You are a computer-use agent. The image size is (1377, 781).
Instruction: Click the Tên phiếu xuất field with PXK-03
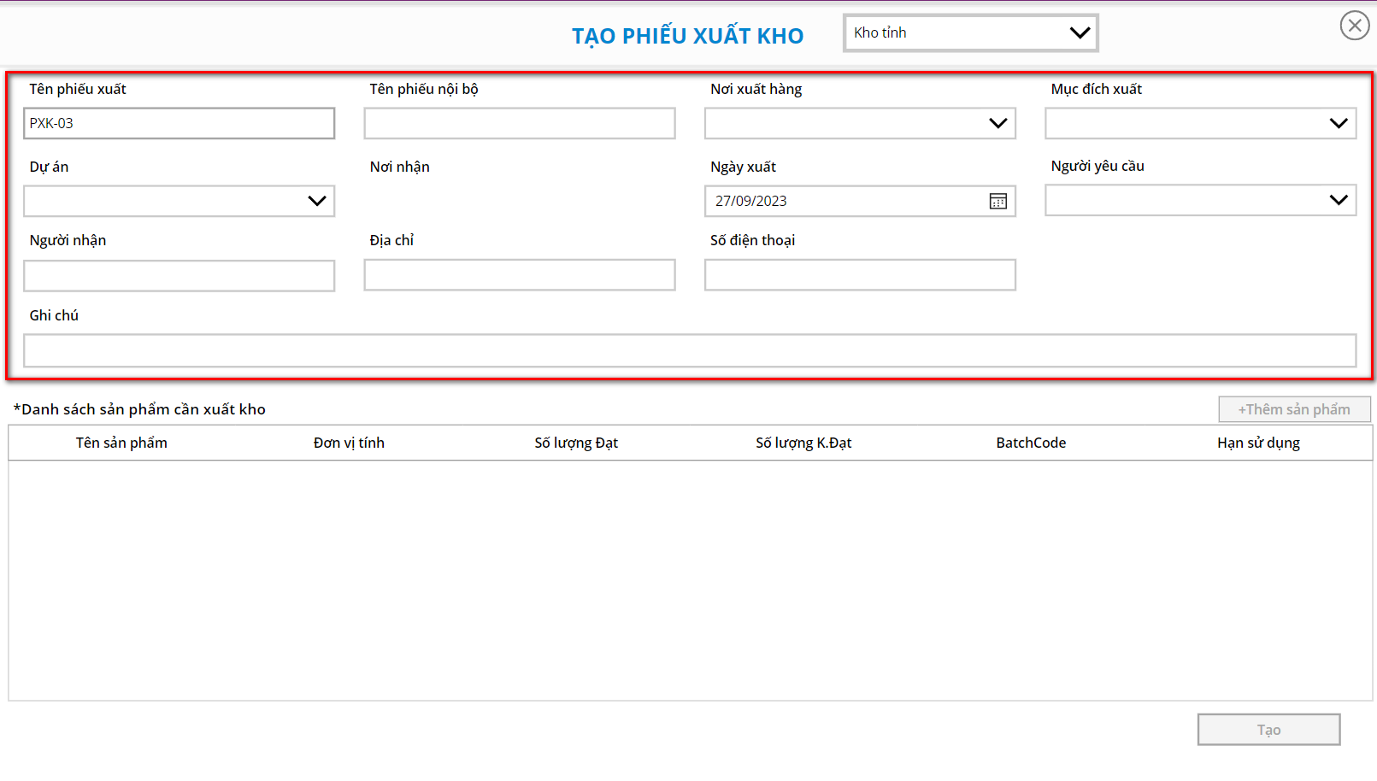pyautogui.click(x=179, y=123)
